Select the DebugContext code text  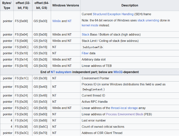(93, 90)
